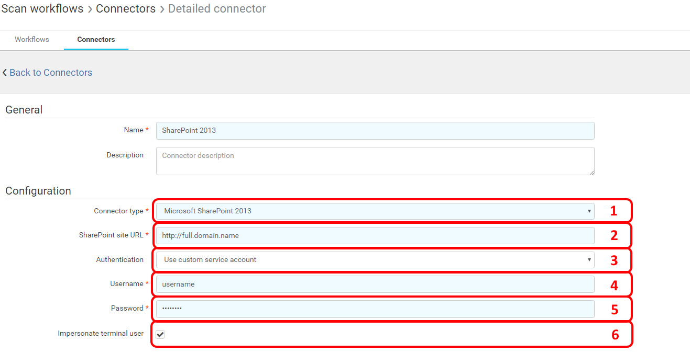The image size is (690, 353).
Task: Click into the Connector description text area
Action: click(x=375, y=161)
